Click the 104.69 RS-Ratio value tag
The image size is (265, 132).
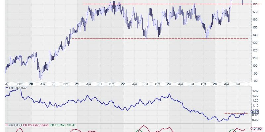pyautogui.click(x=256, y=128)
